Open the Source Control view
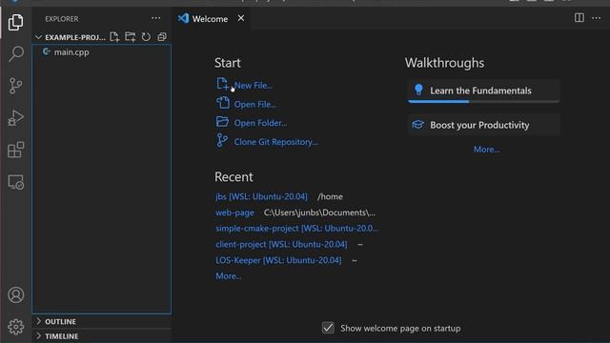610x343 pixels. pyautogui.click(x=15, y=86)
